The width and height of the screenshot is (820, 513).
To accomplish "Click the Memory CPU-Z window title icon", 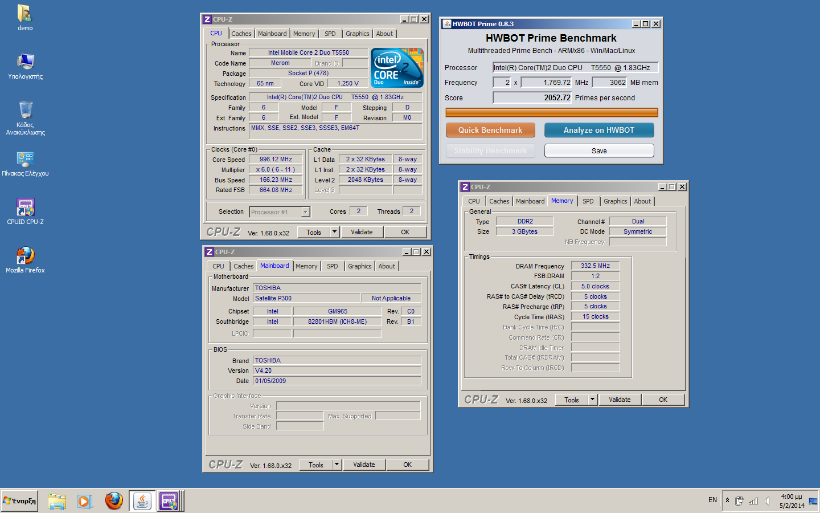I will point(465,187).
